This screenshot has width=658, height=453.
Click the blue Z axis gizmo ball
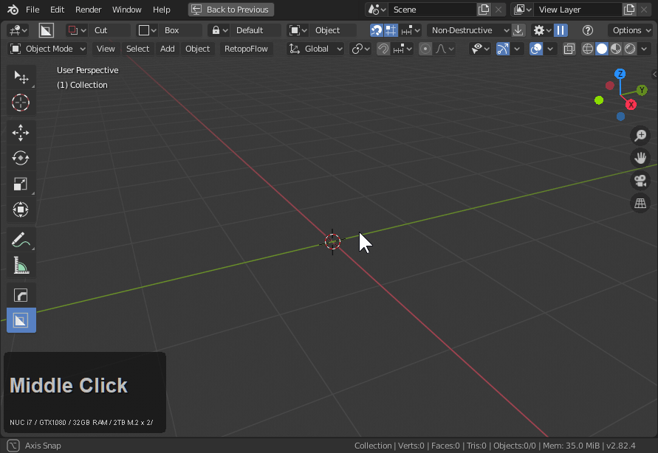[620, 74]
